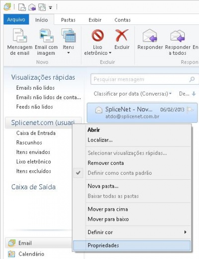Open Caixa de Entrada folder
Screen dimensions: 199x259
coord(36,133)
